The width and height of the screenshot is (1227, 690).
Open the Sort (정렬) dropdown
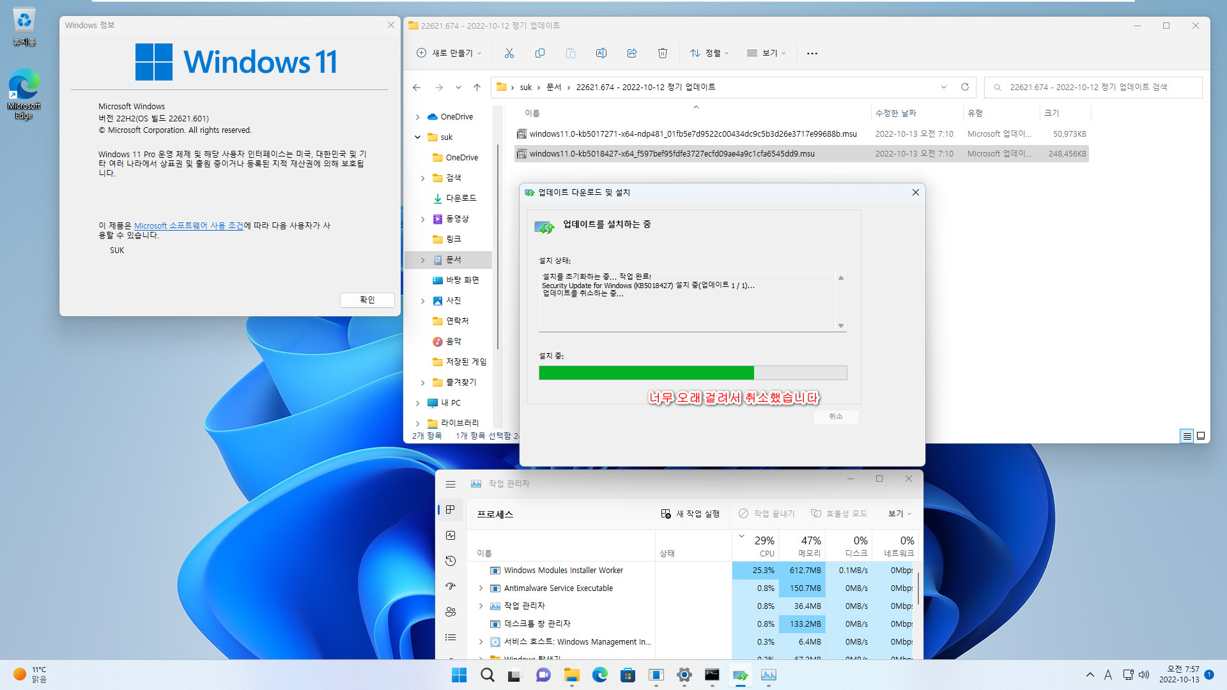tap(709, 53)
